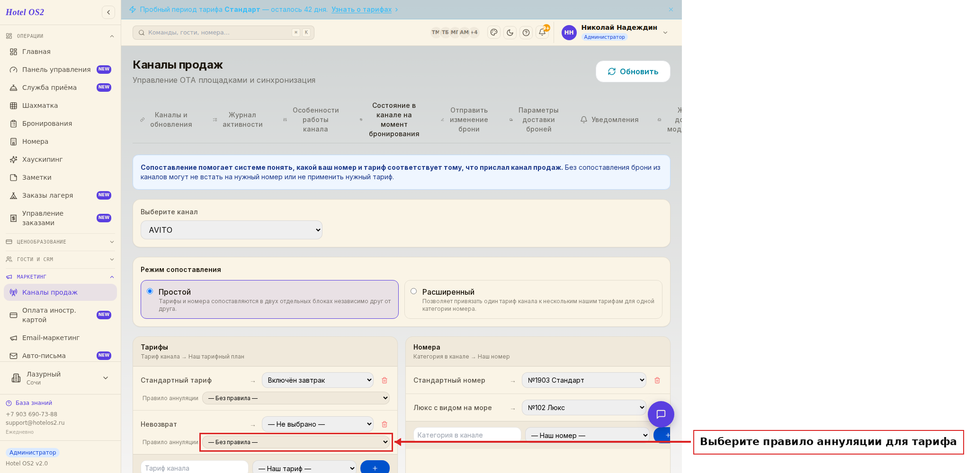Screen dimensions: 975x473
Task: Delete the Невозврат tariff mapping
Action: [385, 424]
